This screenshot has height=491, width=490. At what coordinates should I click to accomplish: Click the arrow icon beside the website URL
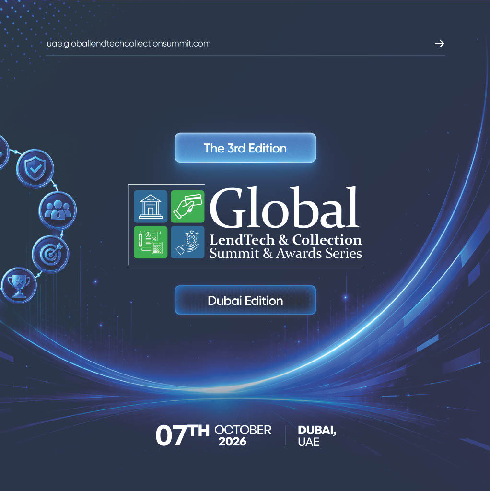[439, 44]
